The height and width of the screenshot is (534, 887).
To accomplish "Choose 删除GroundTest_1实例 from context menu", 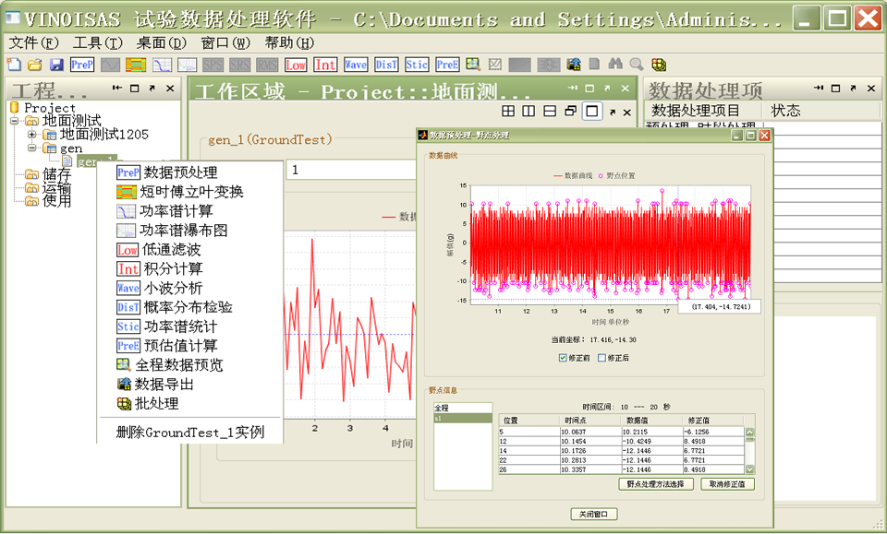I will tap(189, 433).
